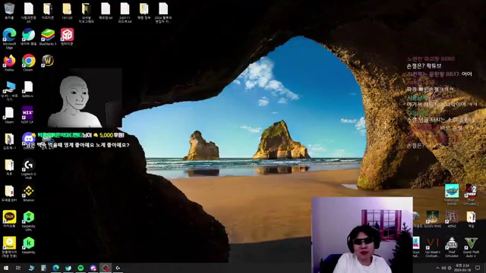Viewport: 486px width, 273px height.
Task: Expand the hidden system tray icons
Action: point(437,268)
